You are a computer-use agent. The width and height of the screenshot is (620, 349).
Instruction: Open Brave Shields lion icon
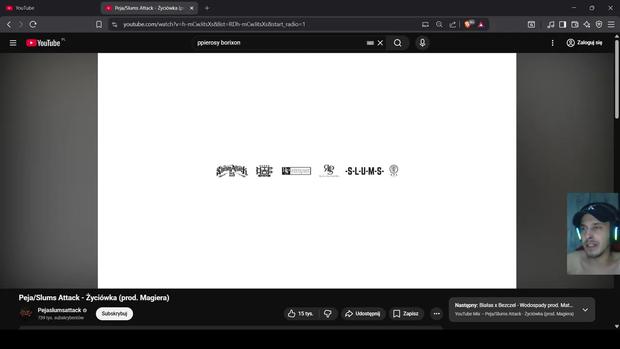point(469,24)
